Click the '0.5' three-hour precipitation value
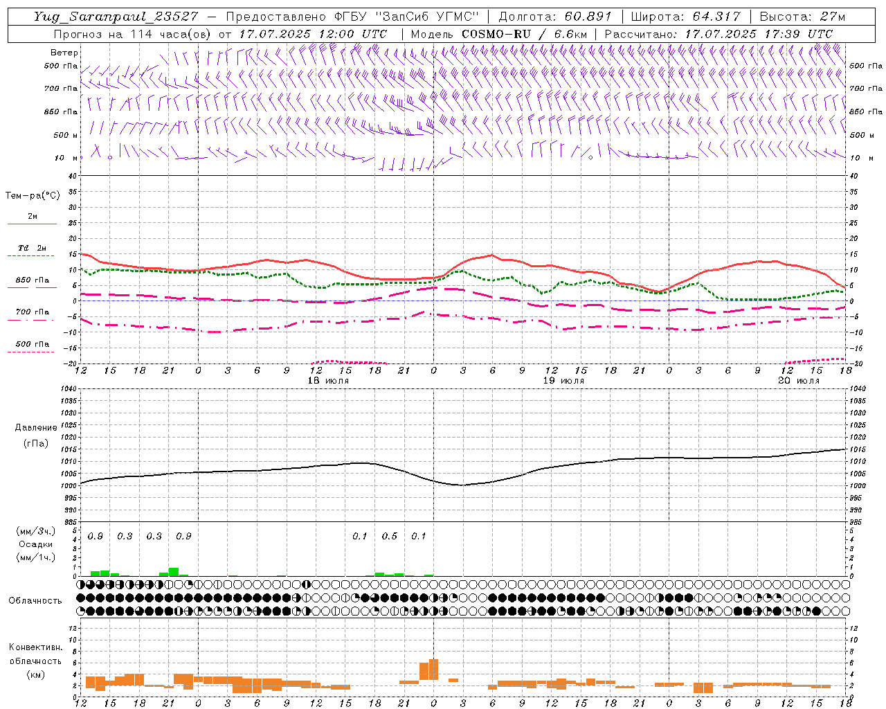The image size is (886, 709). 390,537
